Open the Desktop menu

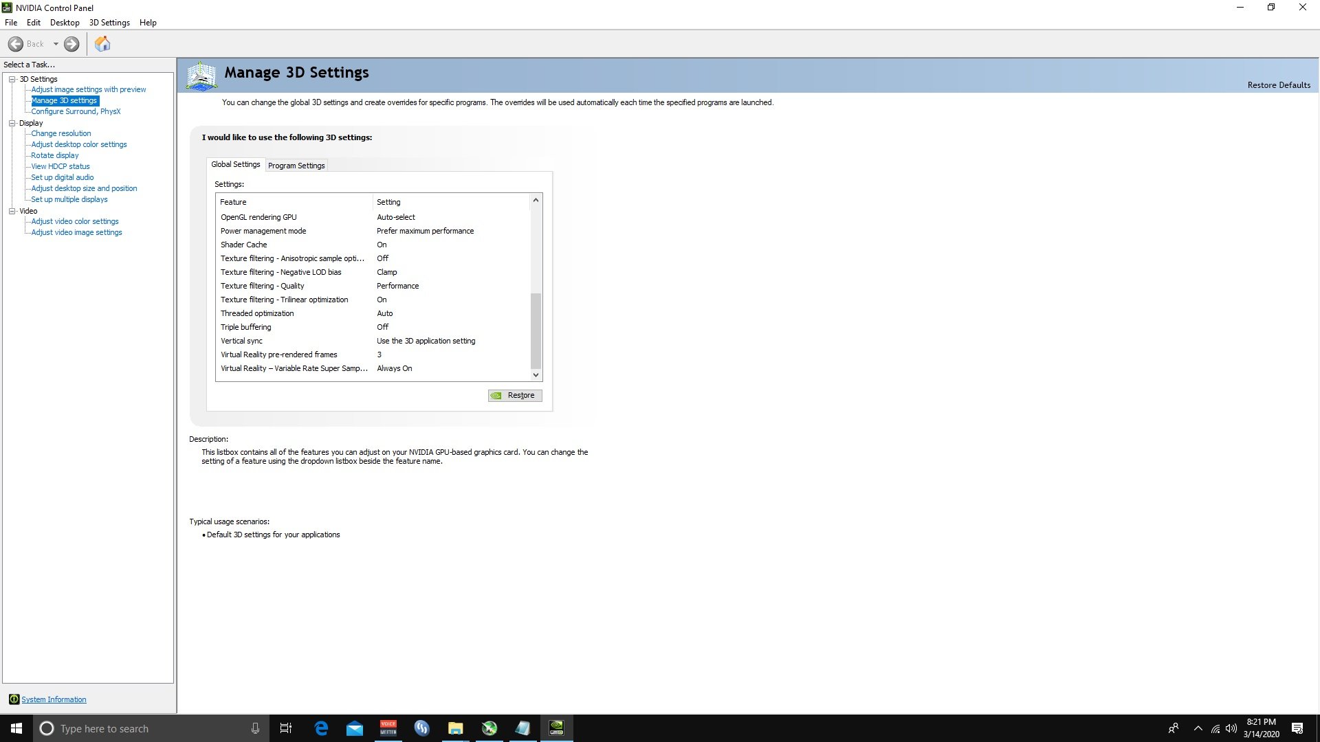click(65, 23)
